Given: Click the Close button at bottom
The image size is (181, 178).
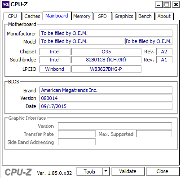Looking at the screenshot, I should (163, 171).
